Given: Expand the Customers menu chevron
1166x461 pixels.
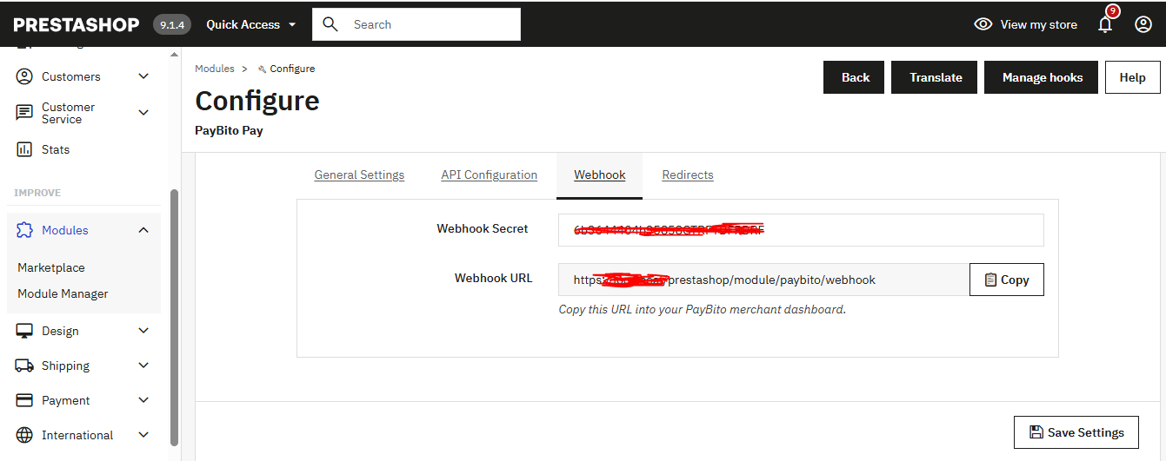Looking at the screenshot, I should [x=143, y=76].
